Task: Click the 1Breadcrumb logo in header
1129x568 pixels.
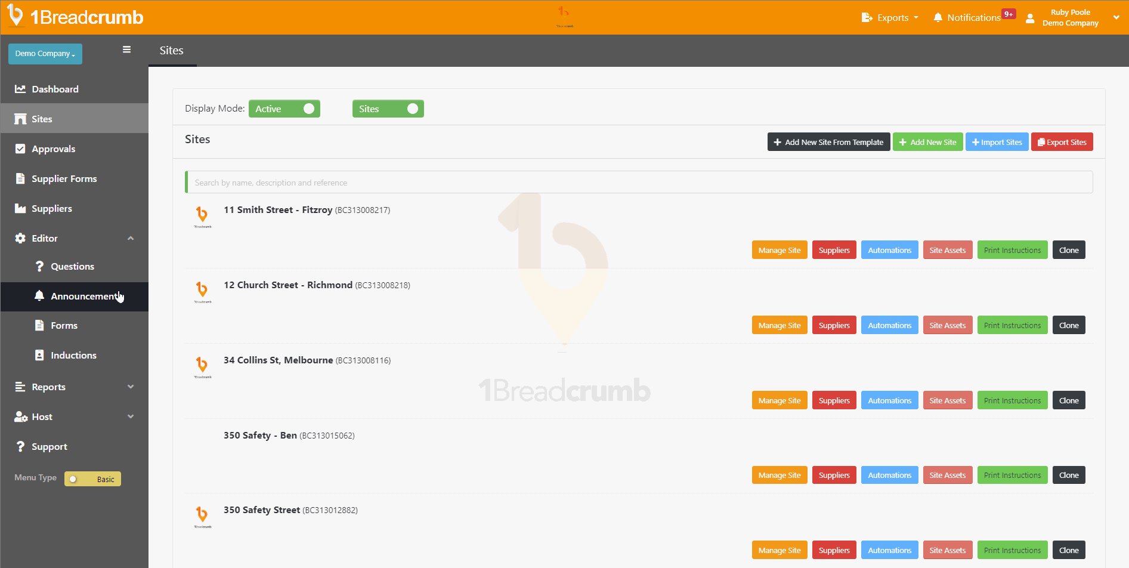Action: [x=75, y=17]
